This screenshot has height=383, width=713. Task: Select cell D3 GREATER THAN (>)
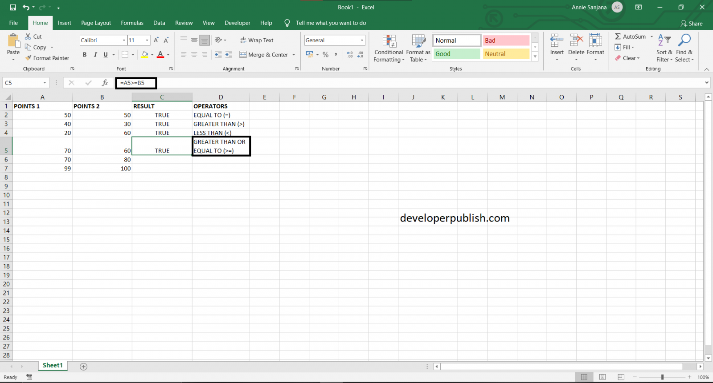click(x=221, y=124)
